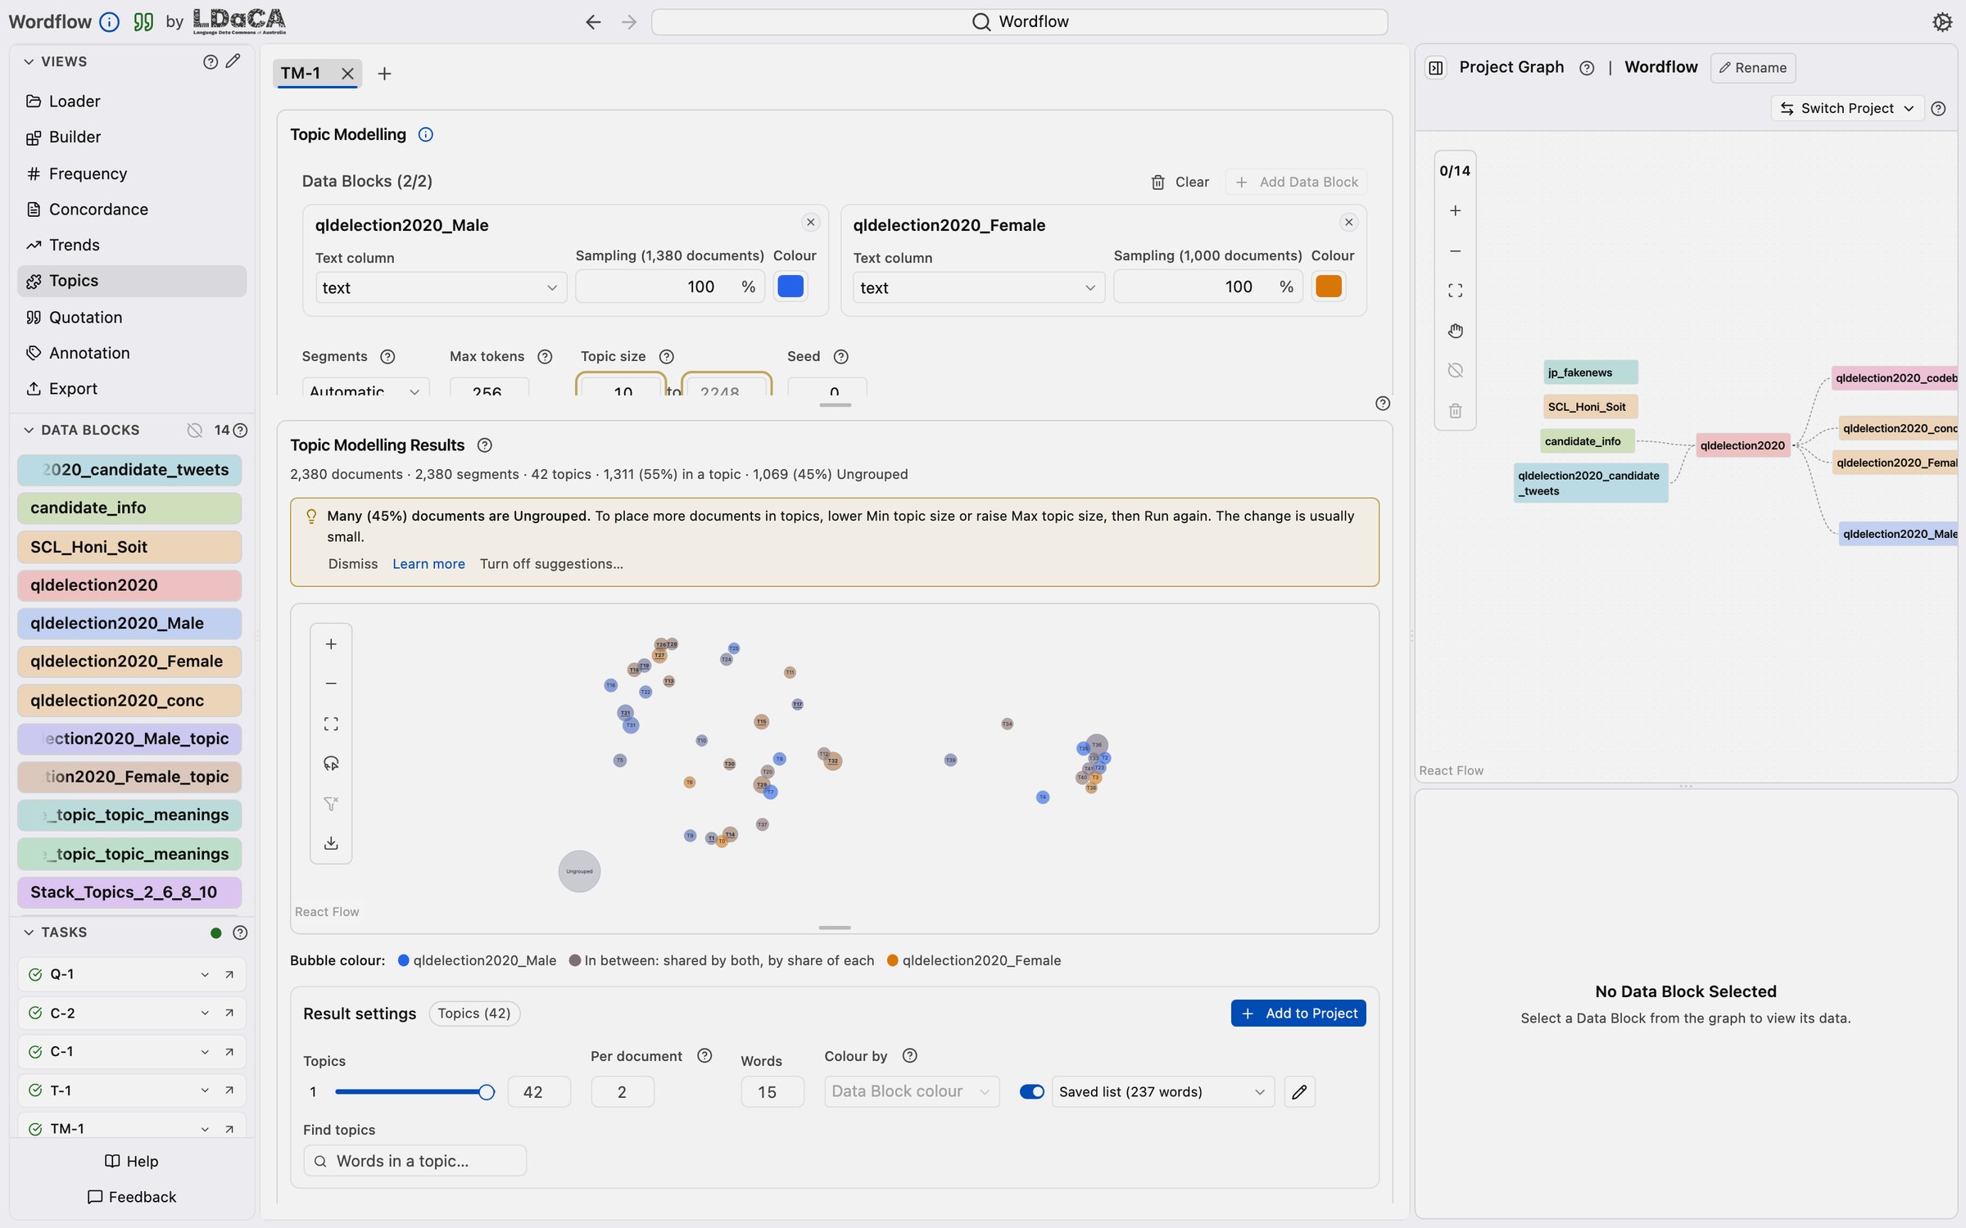The height and width of the screenshot is (1228, 1966).
Task: Click the Topics count slider handle
Action: point(486,1092)
